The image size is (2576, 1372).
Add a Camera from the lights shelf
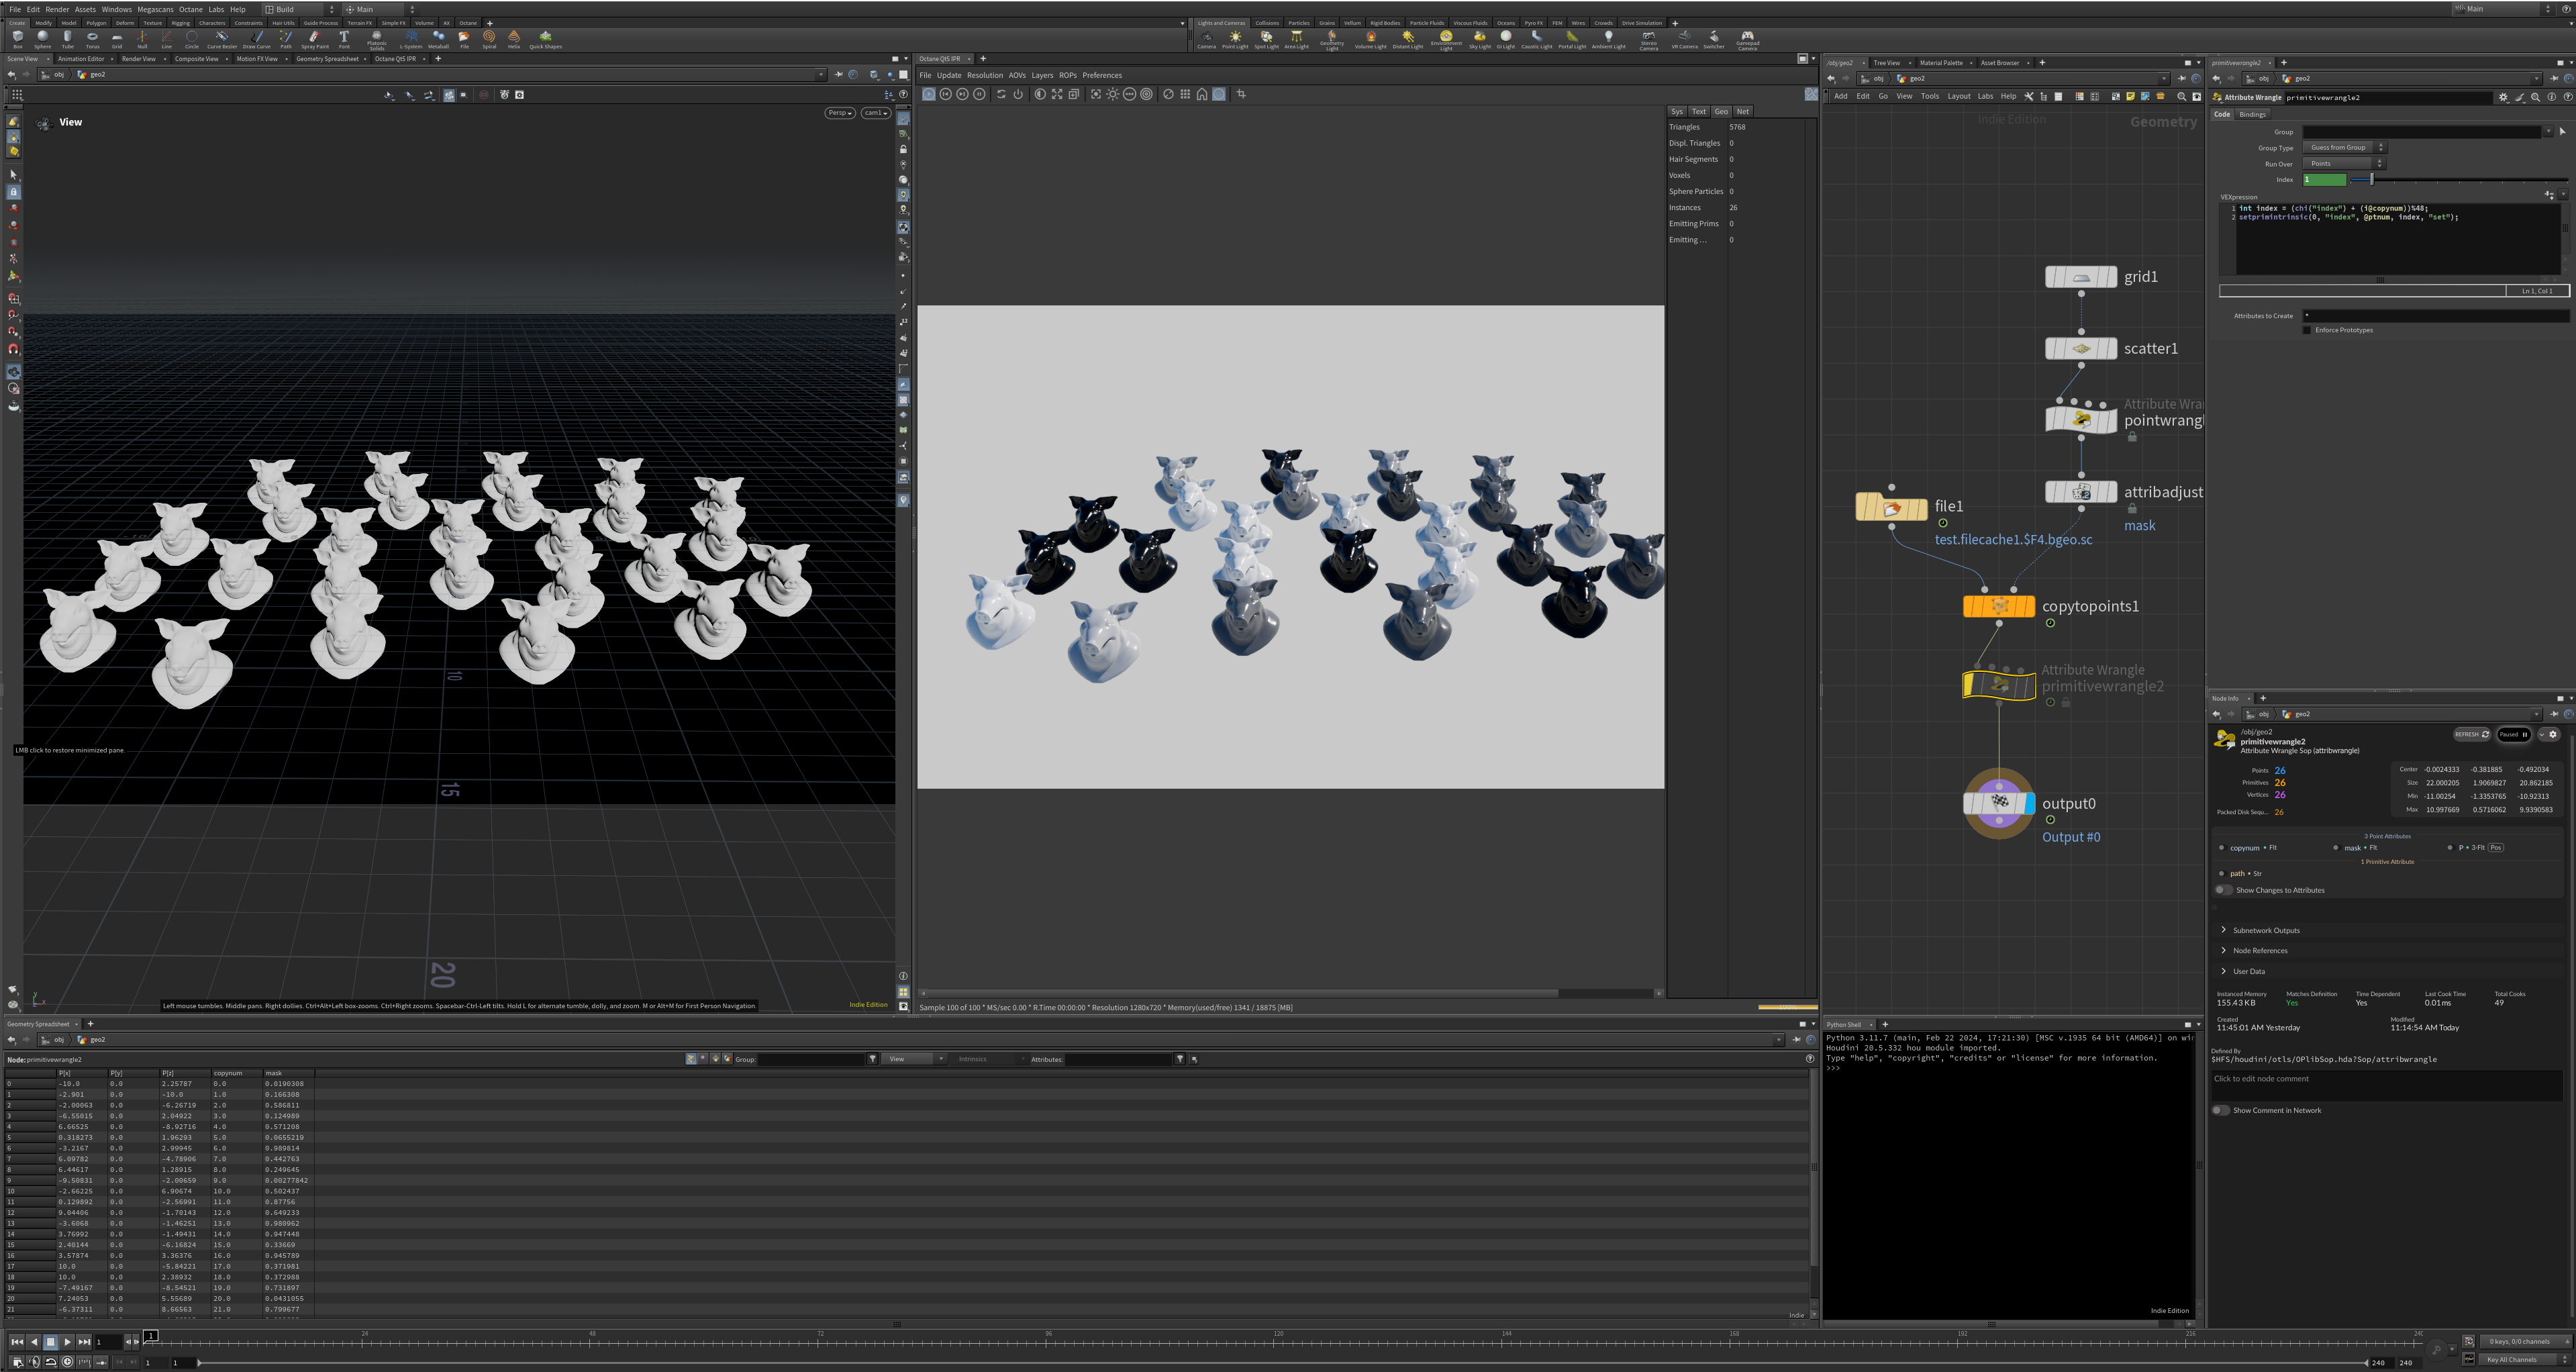(1206, 39)
